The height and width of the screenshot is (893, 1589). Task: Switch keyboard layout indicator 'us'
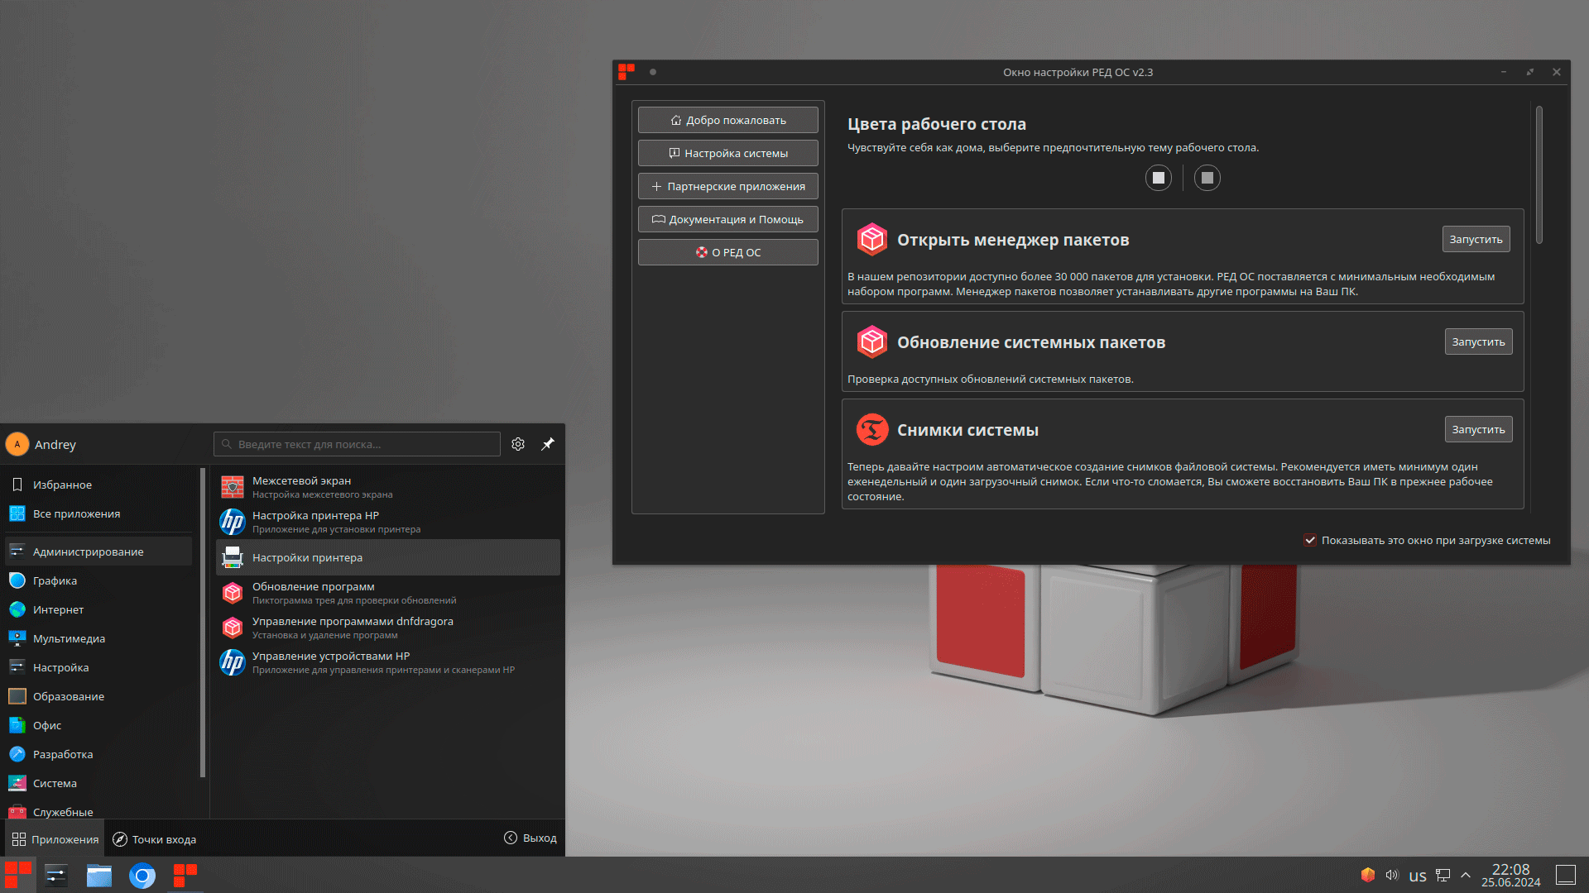1418,876
